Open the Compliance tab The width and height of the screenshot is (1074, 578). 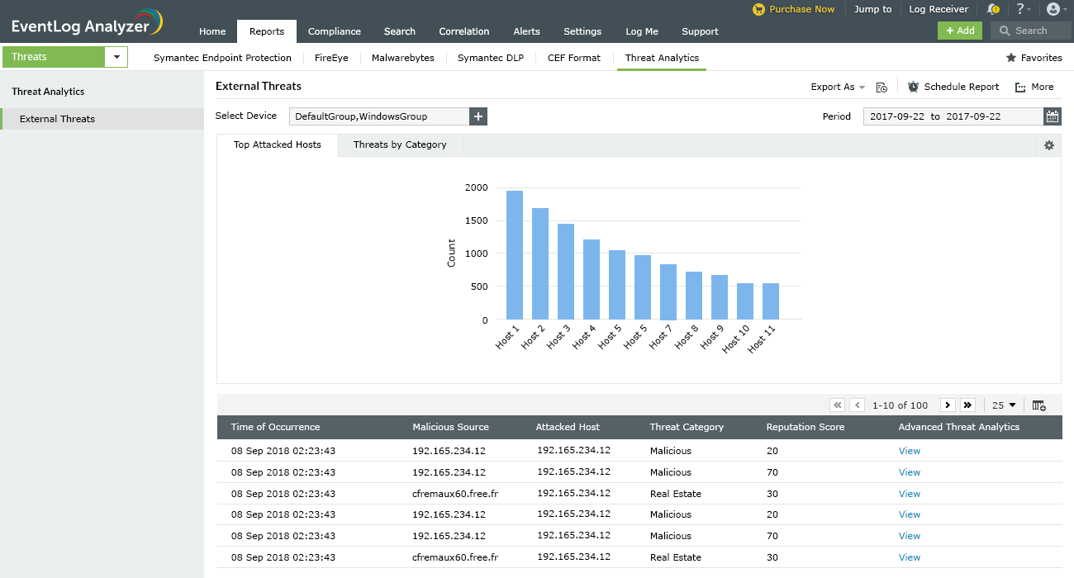334,31
